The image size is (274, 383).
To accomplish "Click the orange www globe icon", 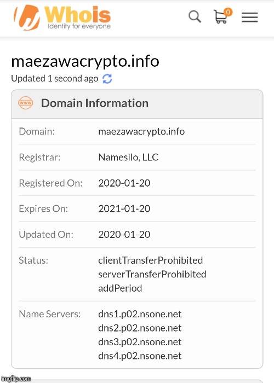I will tap(25, 103).
